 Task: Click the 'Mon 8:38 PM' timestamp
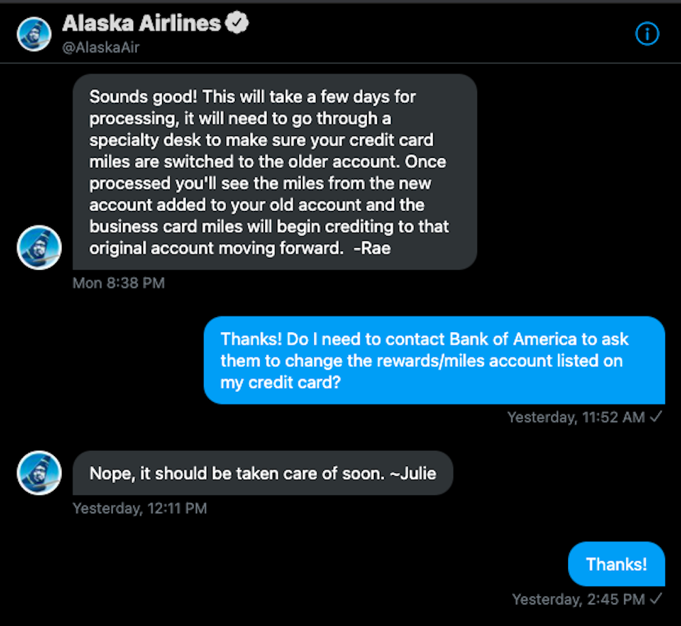(x=118, y=283)
